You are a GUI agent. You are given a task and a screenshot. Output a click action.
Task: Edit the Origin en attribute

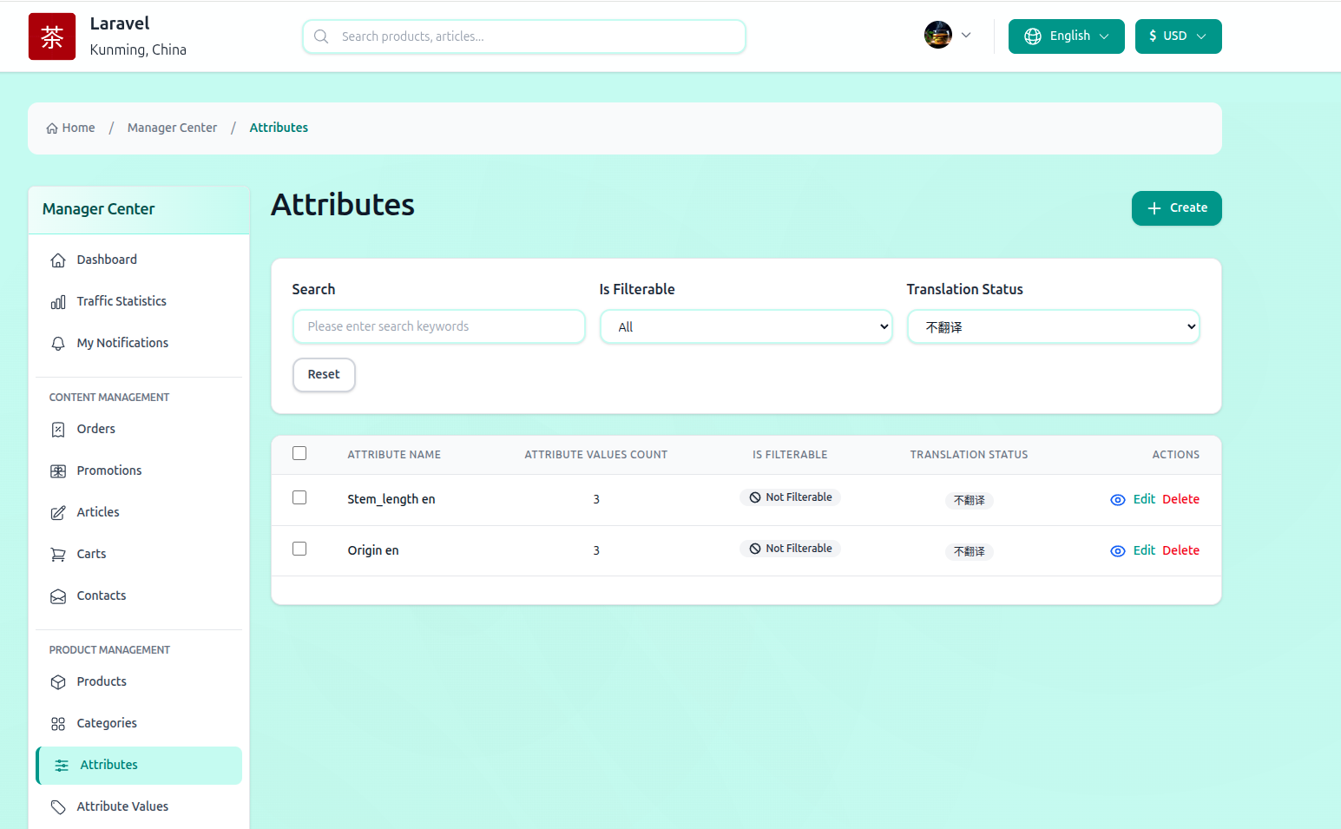[1144, 550]
